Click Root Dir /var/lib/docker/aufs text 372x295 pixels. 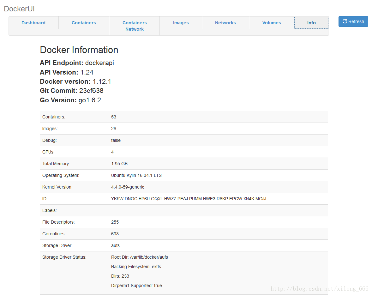coord(140,257)
